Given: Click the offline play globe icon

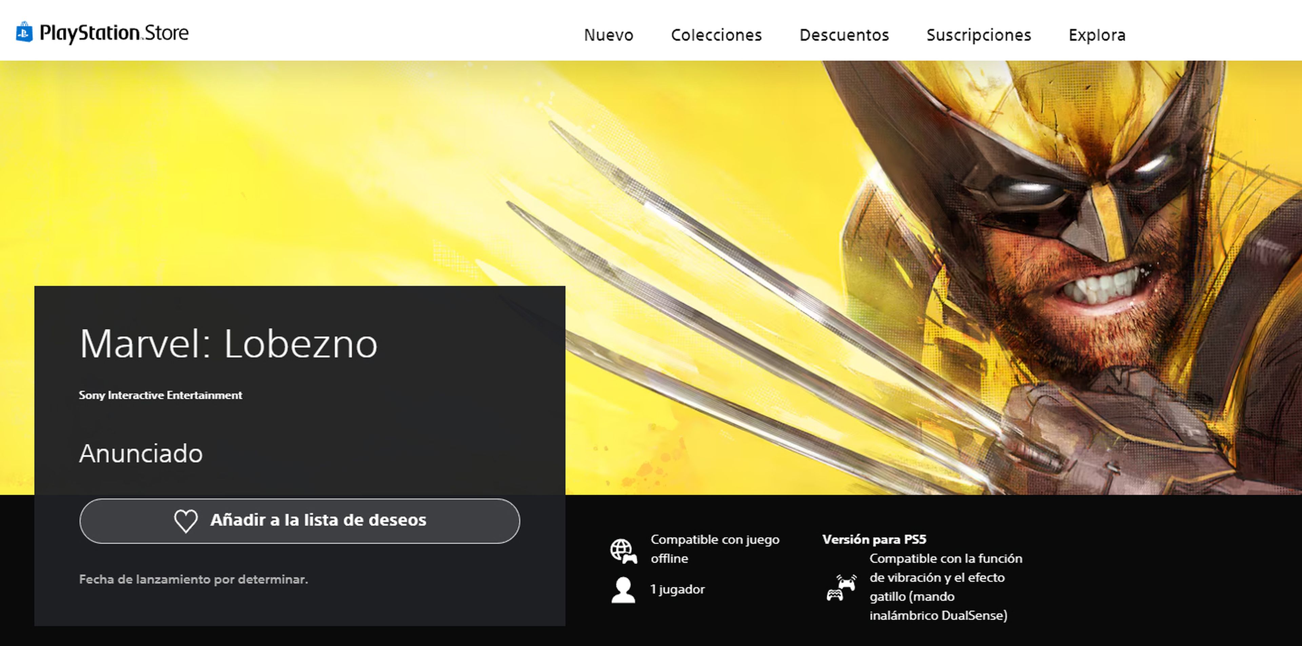Looking at the screenshot, I should pyautogui.click(x=623, y=550).
